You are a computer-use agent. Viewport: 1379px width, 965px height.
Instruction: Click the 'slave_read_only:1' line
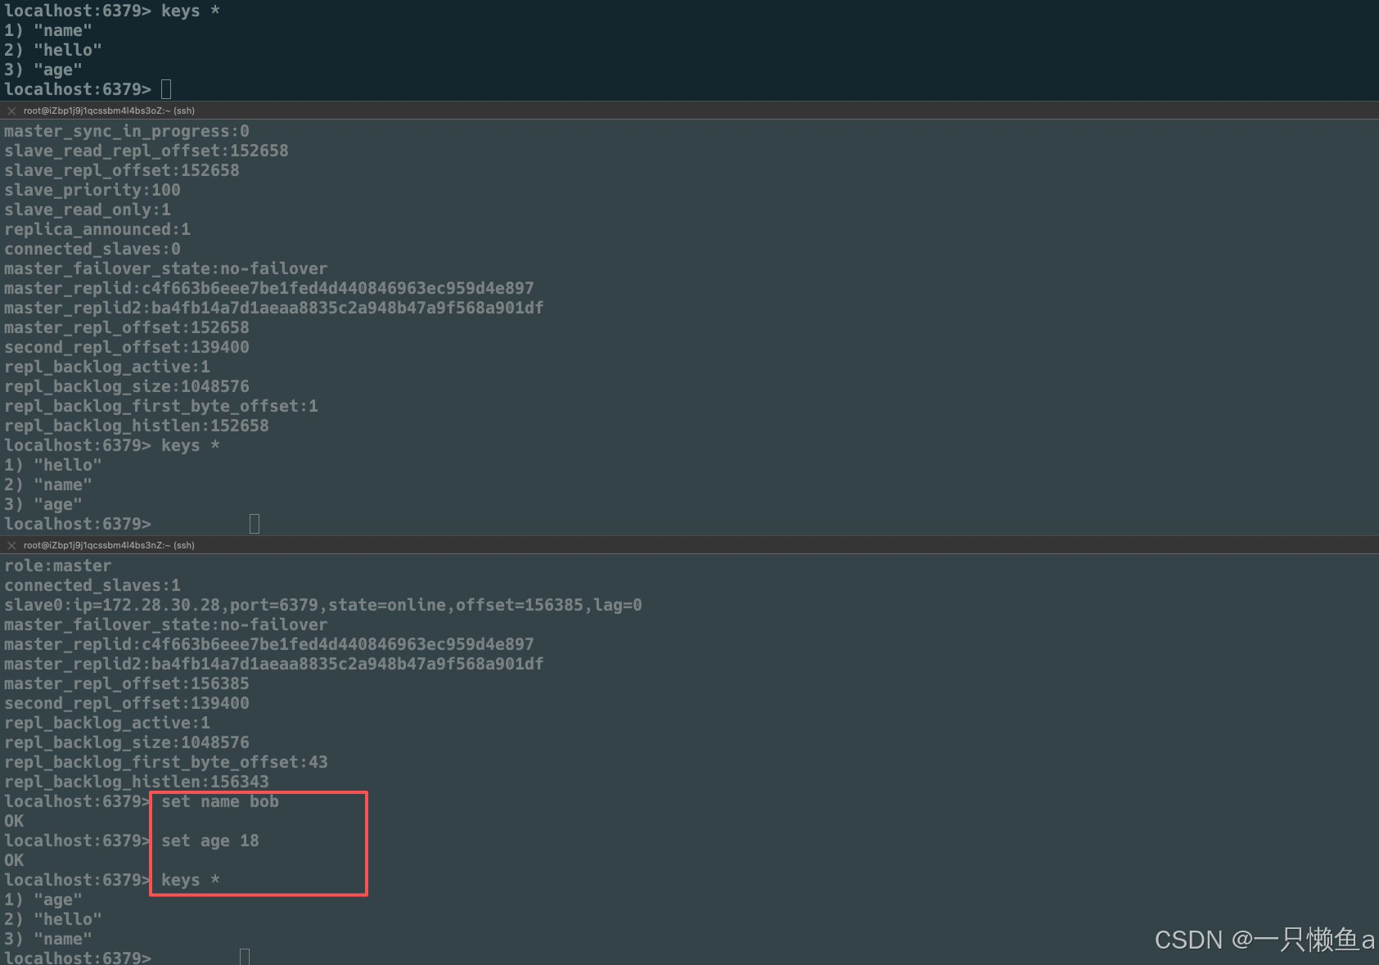tap(88, 210)
